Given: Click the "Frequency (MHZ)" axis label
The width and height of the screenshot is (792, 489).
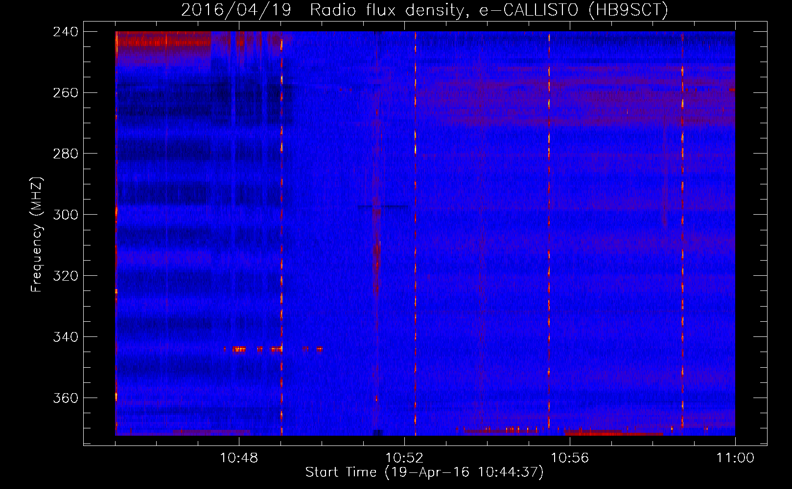Looking at the screenshot, I should (x=37, y=235).
